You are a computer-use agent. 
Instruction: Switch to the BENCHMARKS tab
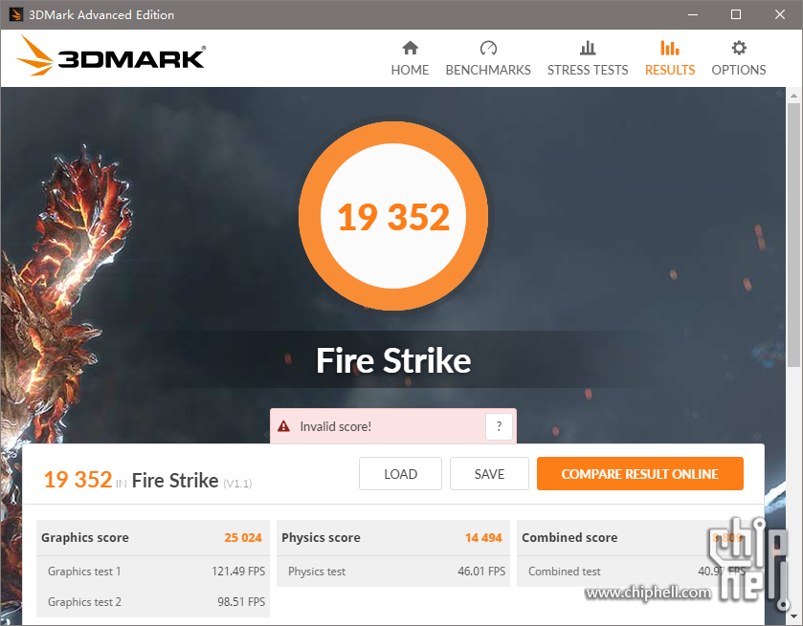pyautogui.click(x=488, y=70)
